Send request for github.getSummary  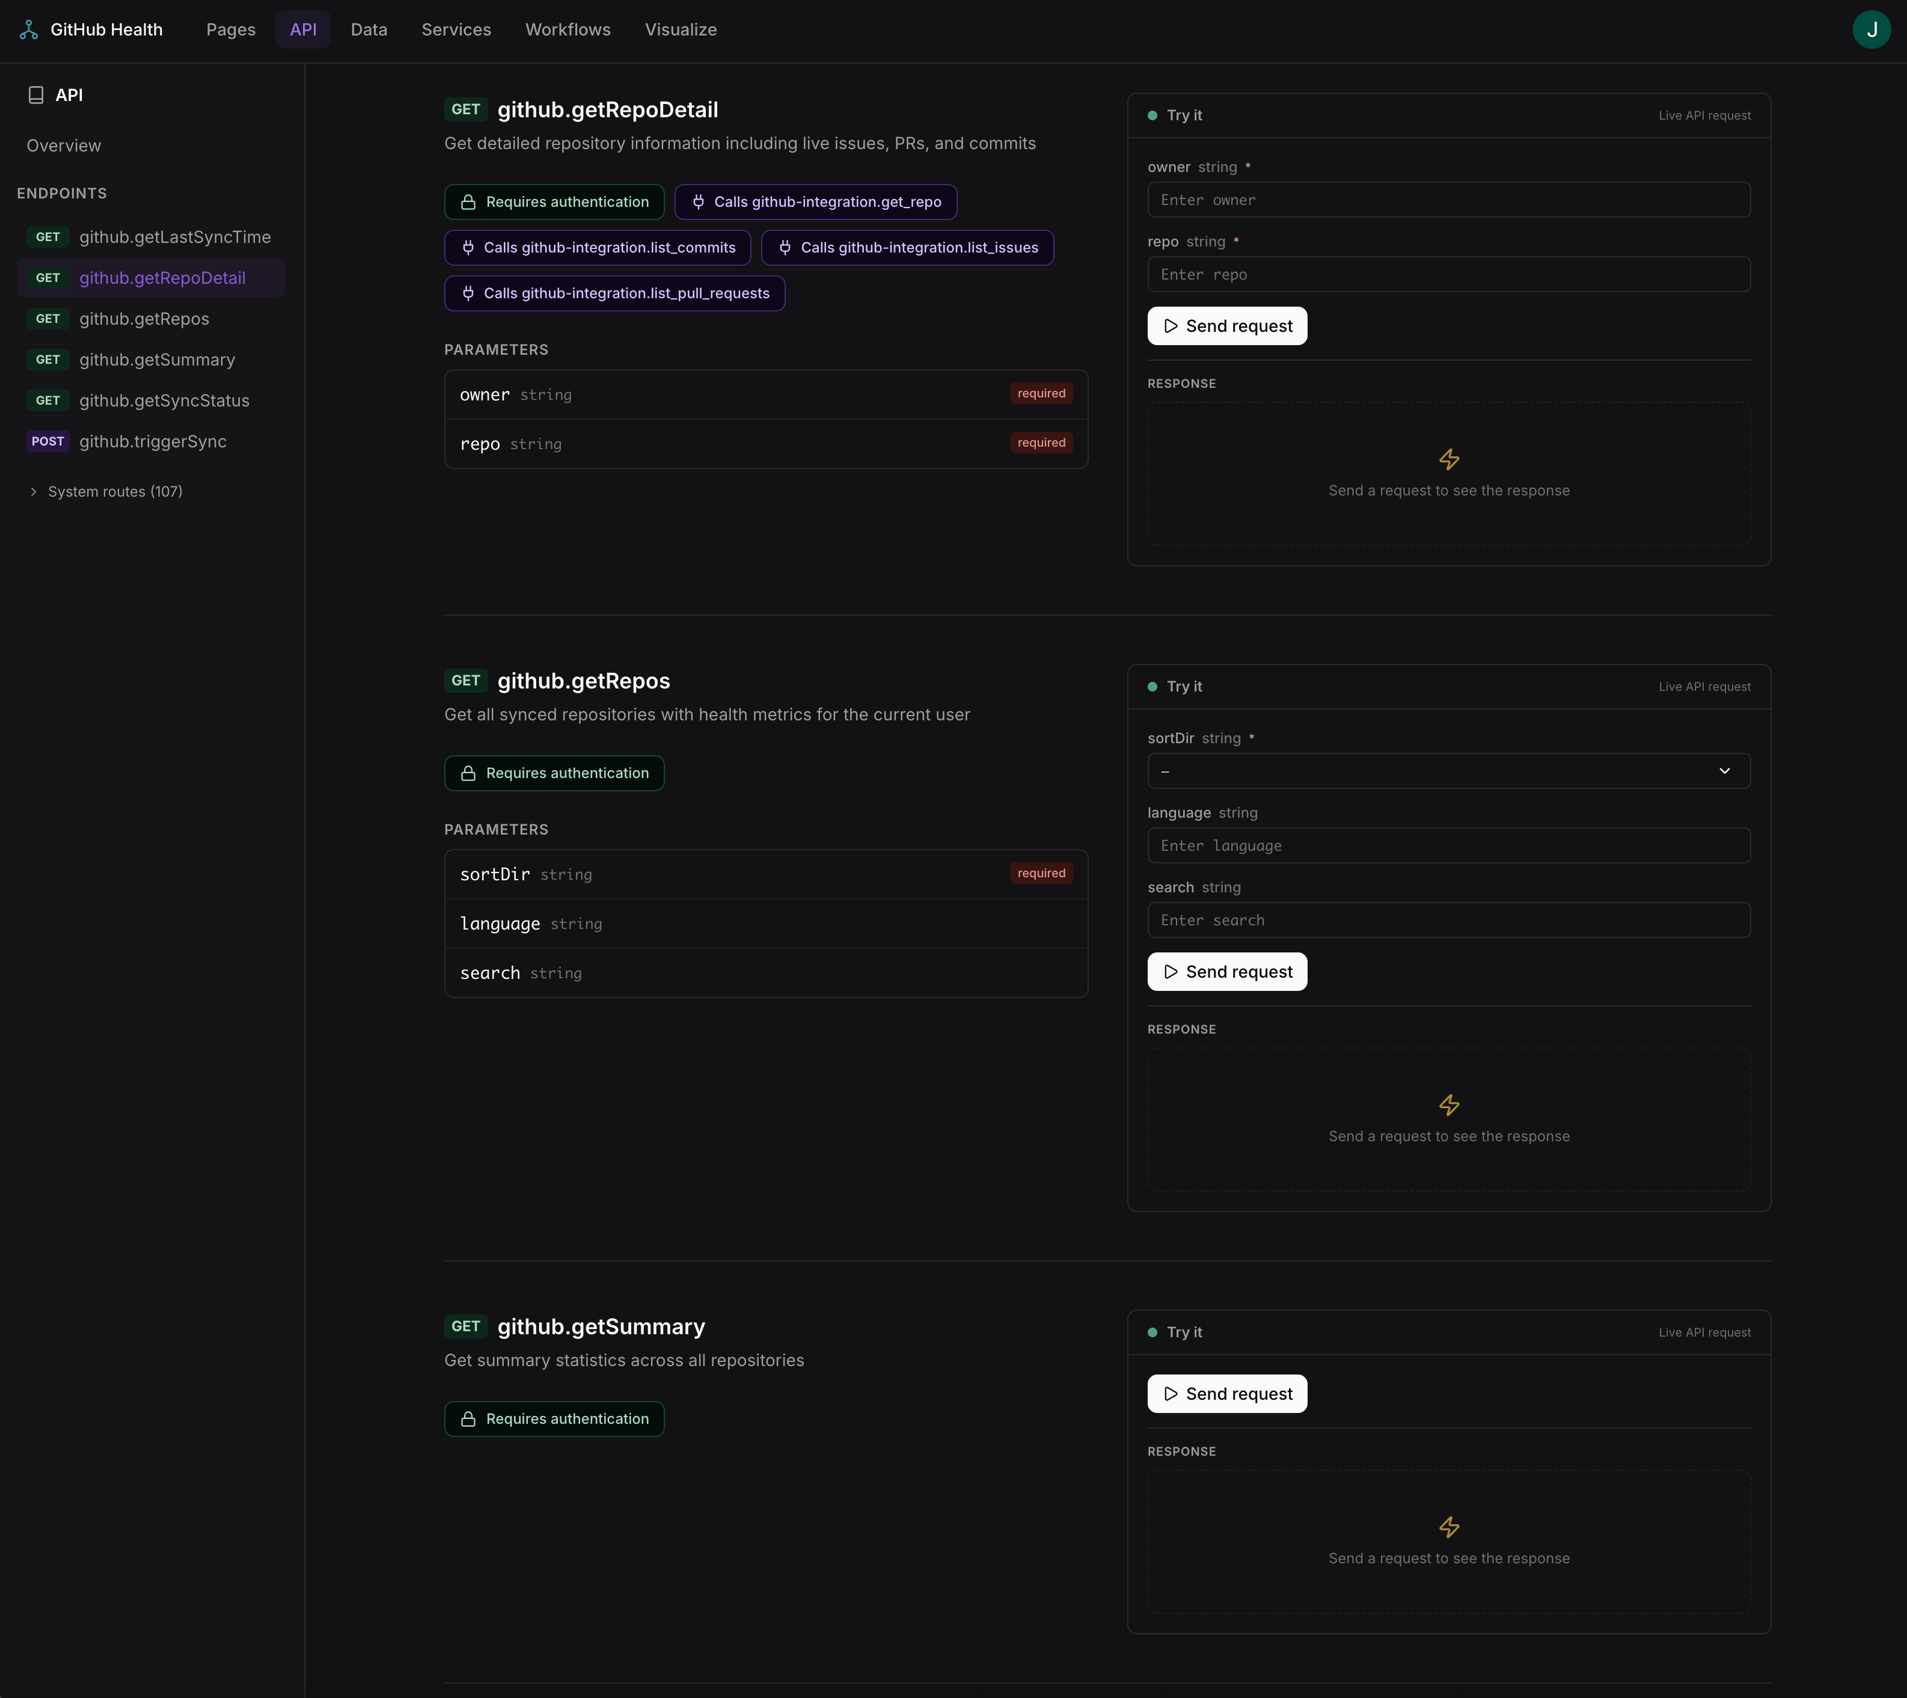(x=1227, y=1394)
